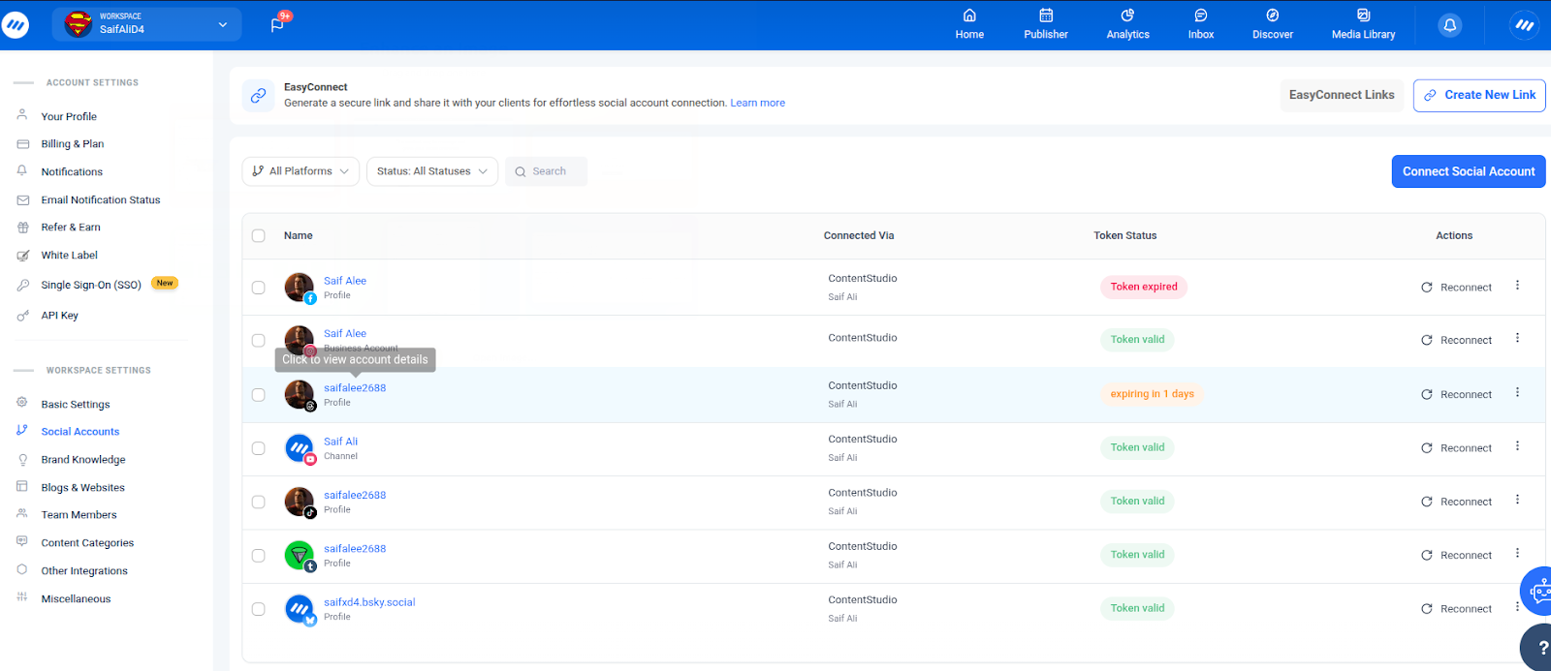Toggle the select-all checkbox in table header
The width and height of the screenshot is (1551, 671).
click(x=259, y=235)
